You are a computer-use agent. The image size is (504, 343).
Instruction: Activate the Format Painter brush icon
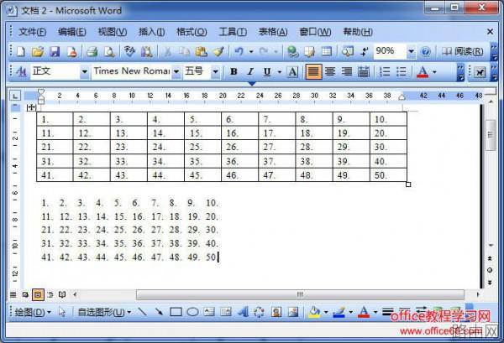(219, 52)
